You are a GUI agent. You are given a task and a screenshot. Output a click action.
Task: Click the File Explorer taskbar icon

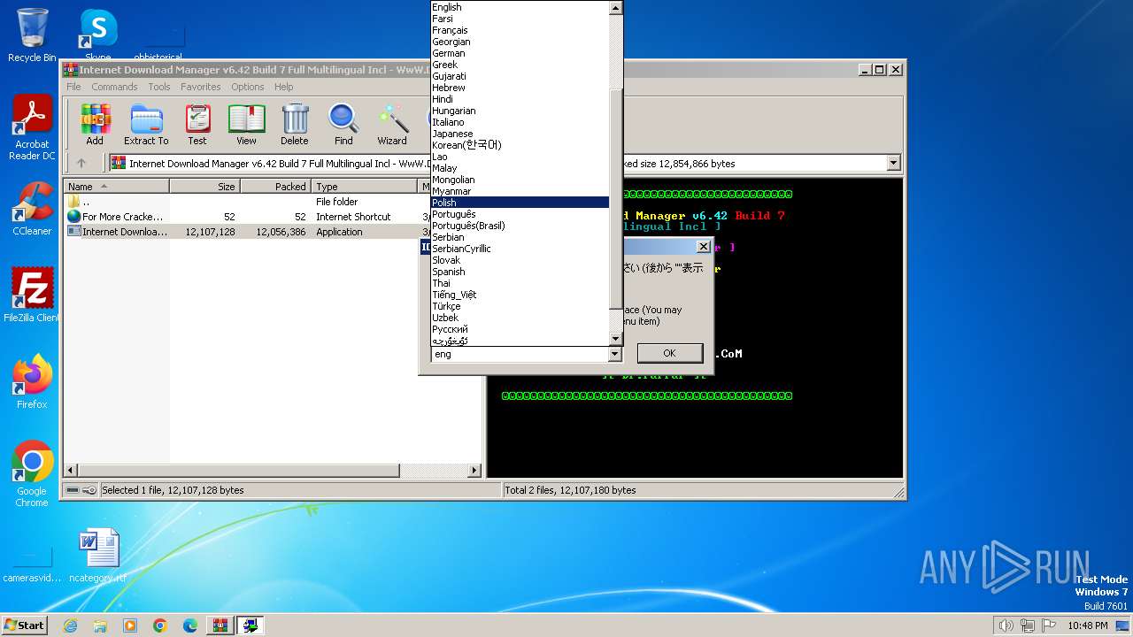(x=100, y=625)
